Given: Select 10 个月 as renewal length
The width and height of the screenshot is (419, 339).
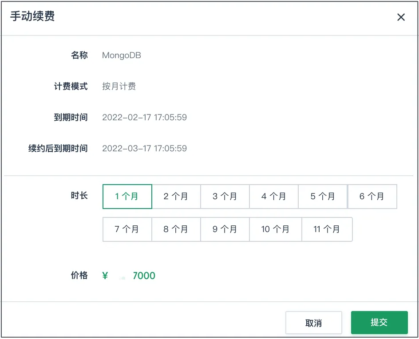Looking at the screenshot, I should (x=276, y=229).
